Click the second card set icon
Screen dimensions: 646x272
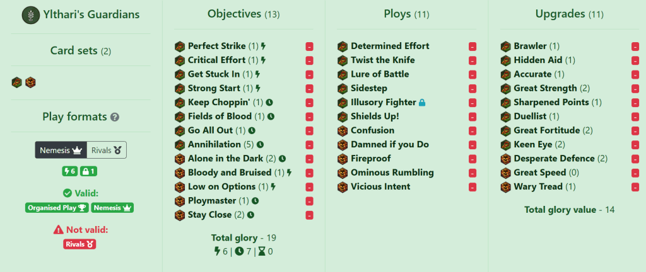pos(30,82)
